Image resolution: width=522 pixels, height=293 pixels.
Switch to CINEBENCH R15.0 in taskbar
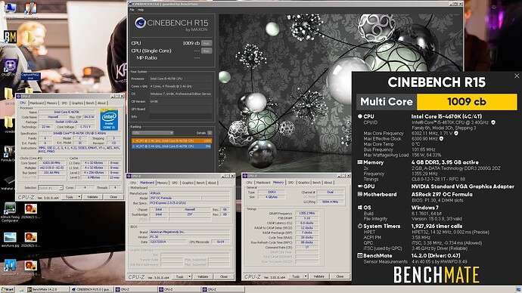click(92, 290)
